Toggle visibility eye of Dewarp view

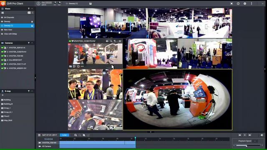pyautogui.click(x=2, y=22)
